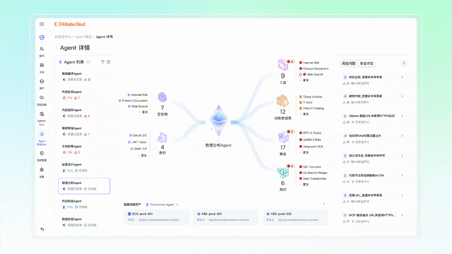Go back using arrow beside Agent 详情
Viewport: 452px width, 254px height.
[56, 47]
